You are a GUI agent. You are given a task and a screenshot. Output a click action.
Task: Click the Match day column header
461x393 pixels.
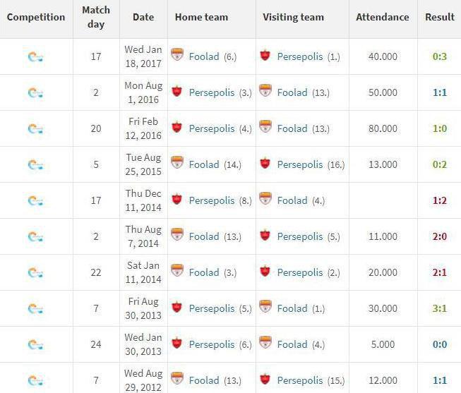click(x=96, y=17)
